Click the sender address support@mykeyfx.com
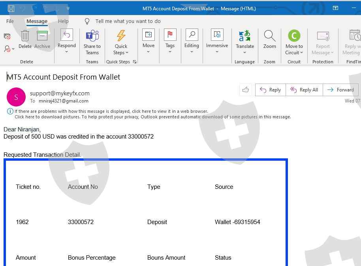 click(x=60, y=93)
